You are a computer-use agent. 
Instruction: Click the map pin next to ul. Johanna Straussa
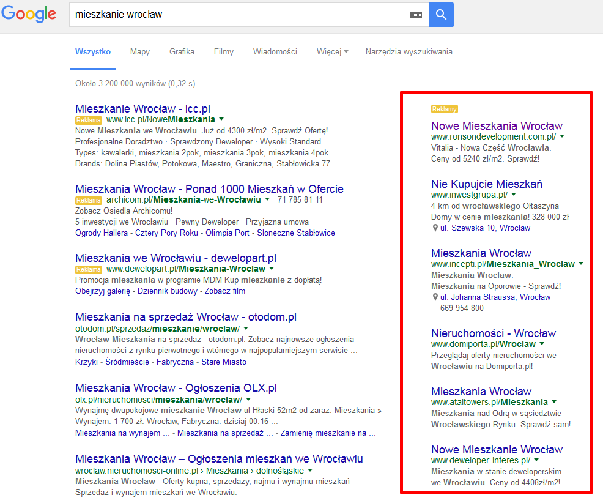pyautogui.click(x=435, y=297)
